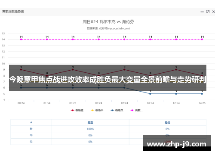Select the blue data point at 00:24
215x155 pixels.
[x=21, y=88]
